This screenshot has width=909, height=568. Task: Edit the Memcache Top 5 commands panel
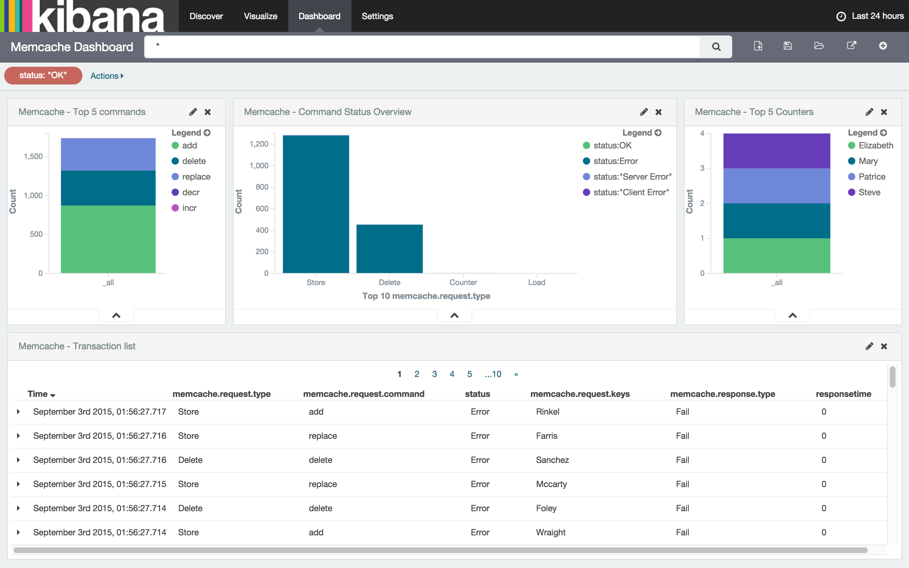click(193, 111)
